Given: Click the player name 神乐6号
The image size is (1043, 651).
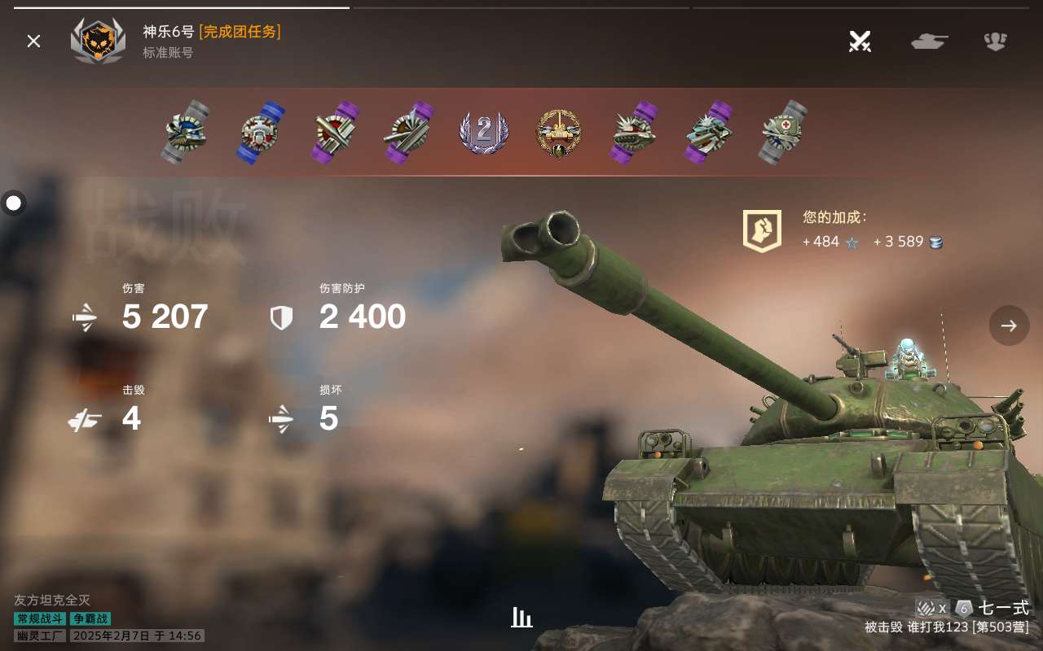Looking at the screenshot, I should coord(169,32).
